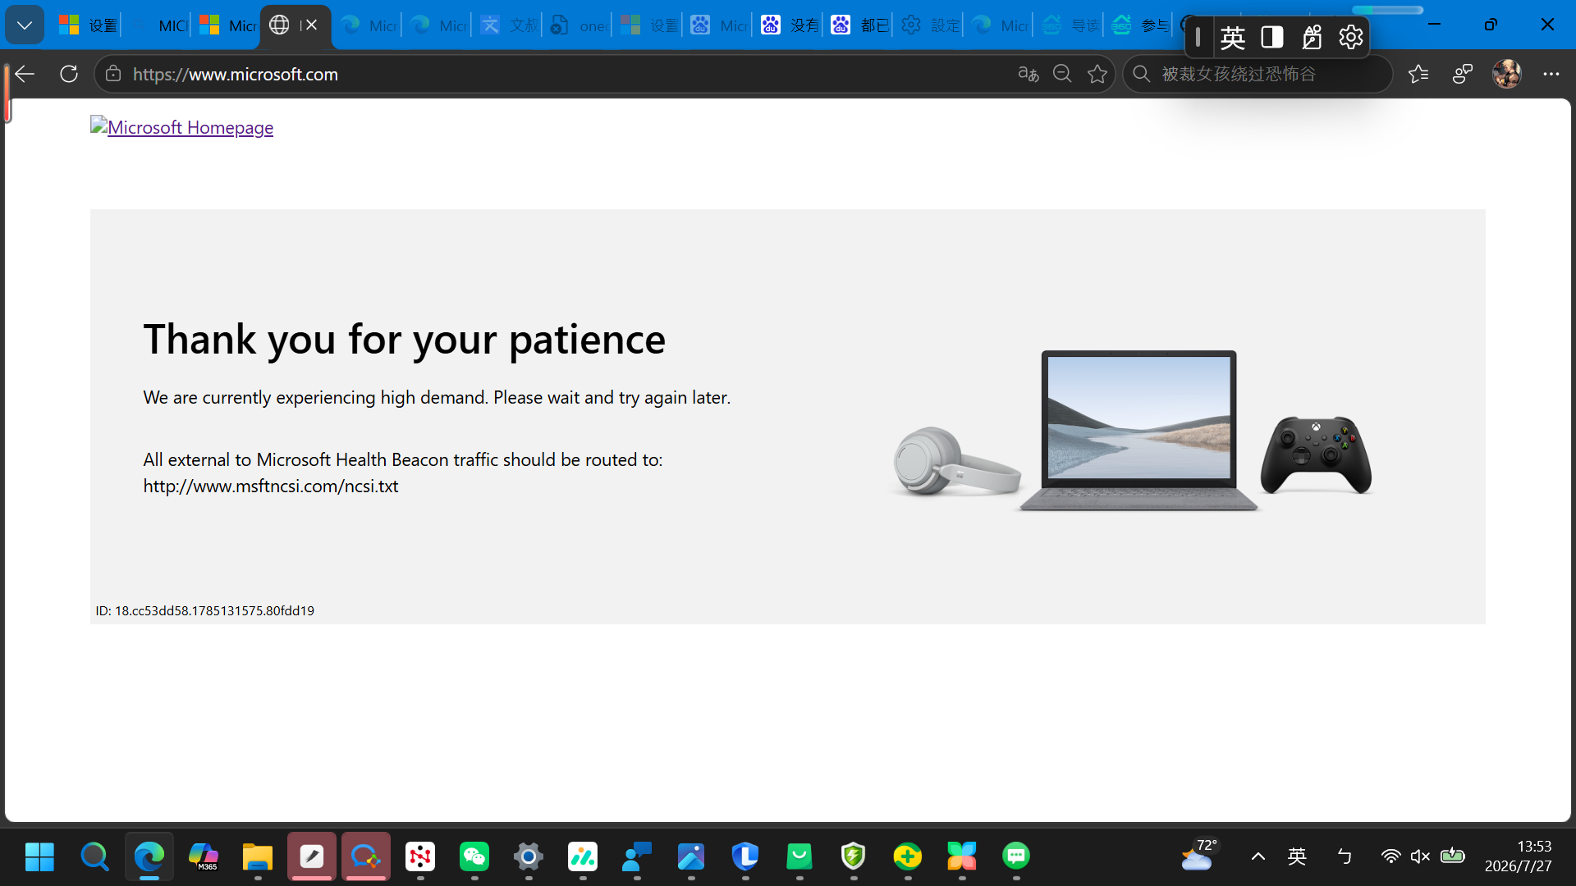
Task: Switch to the 没有 Baidu tab
Action: click(789, 25)
